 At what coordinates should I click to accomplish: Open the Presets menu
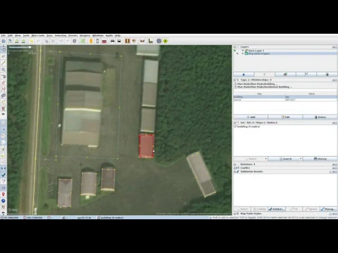point(73,35)
